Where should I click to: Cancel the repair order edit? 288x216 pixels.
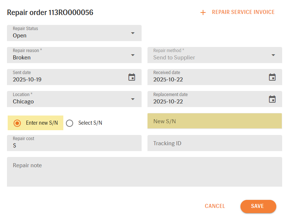[x=215, y=206]
